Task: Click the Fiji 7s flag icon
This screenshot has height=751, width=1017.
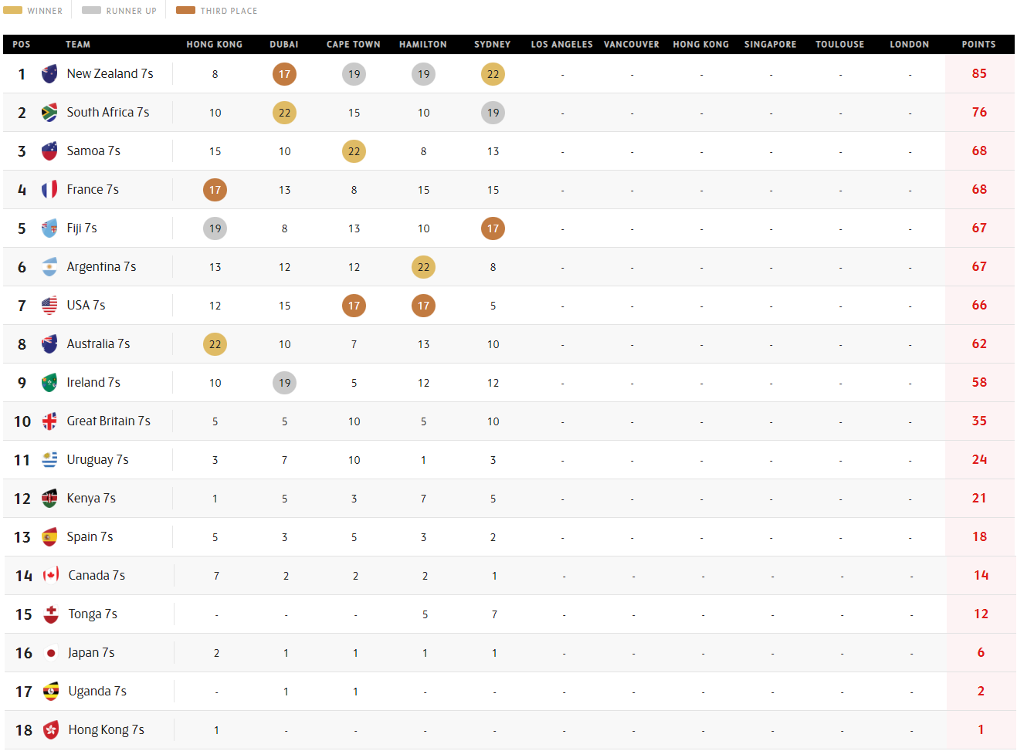Action: click(49, 228)
